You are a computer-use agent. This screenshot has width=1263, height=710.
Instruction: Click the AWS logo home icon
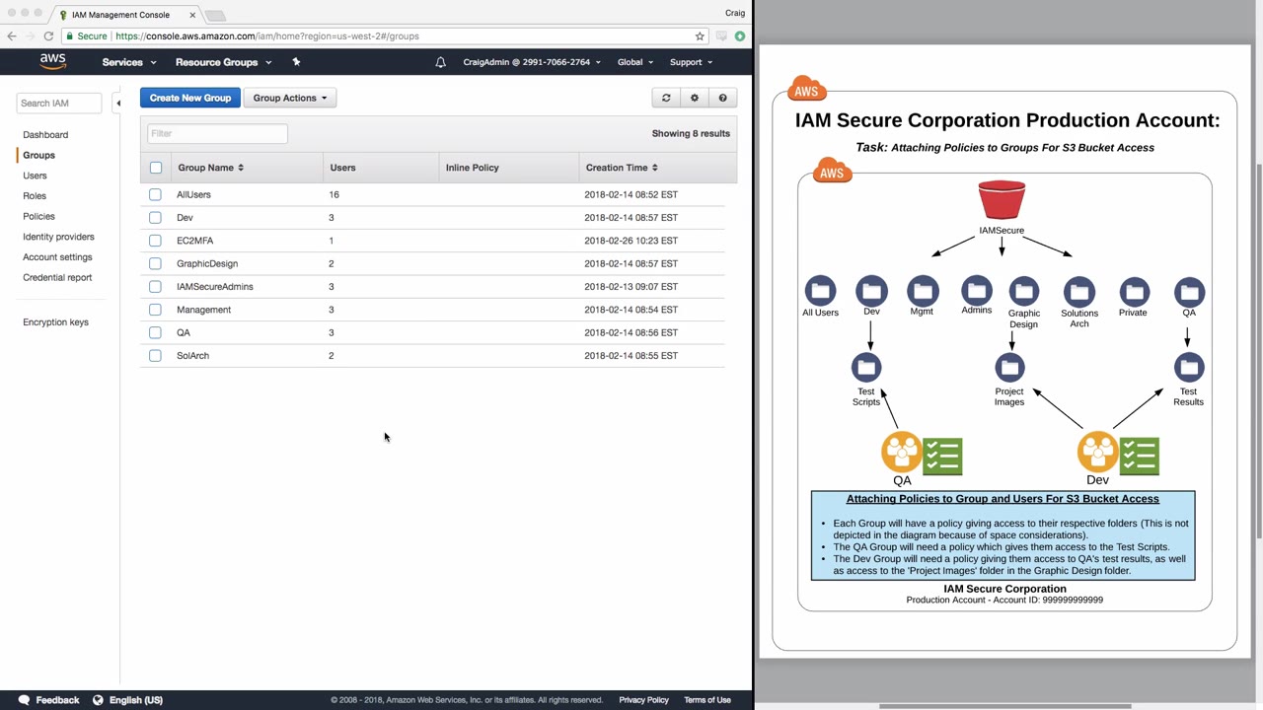click(53, 61)
